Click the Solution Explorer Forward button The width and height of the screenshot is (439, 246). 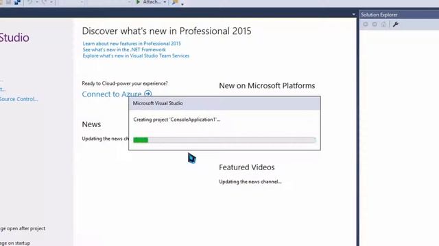(x=375, y=25)
